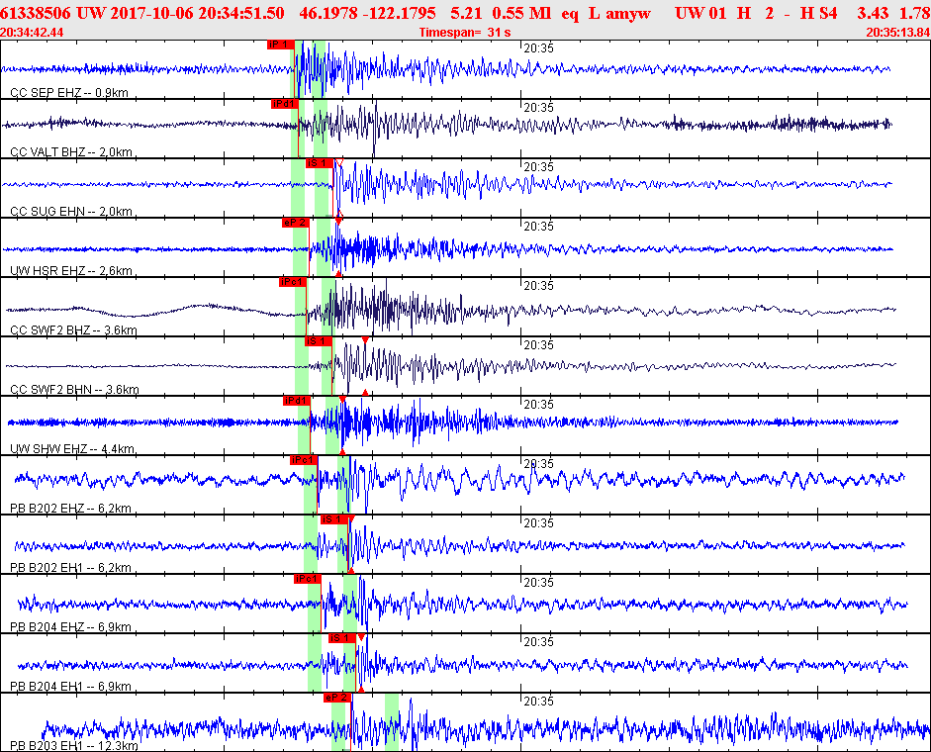This screenshot has width=931, height=752.
Task: Select the eP 2 pick flag on B203 EH1 trace
Action: pos(337,698)
